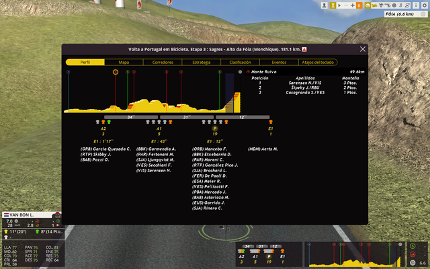Click the team jersey icon beside VAN BON L.
This screenshot has height=269, width=430.
tap(57, 215)
